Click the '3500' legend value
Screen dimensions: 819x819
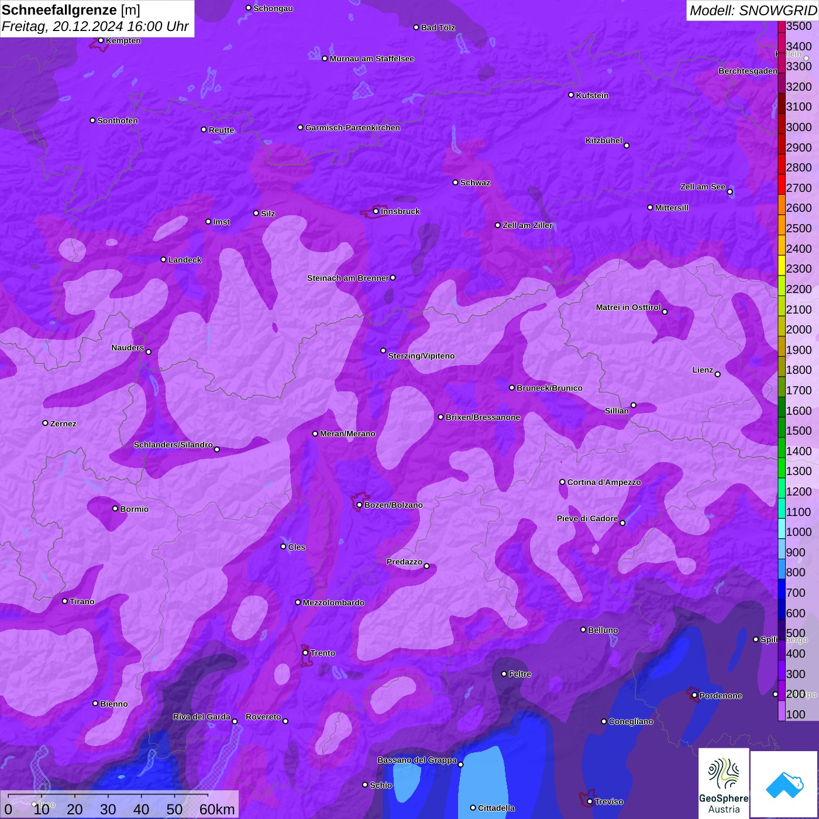[799, 26]
